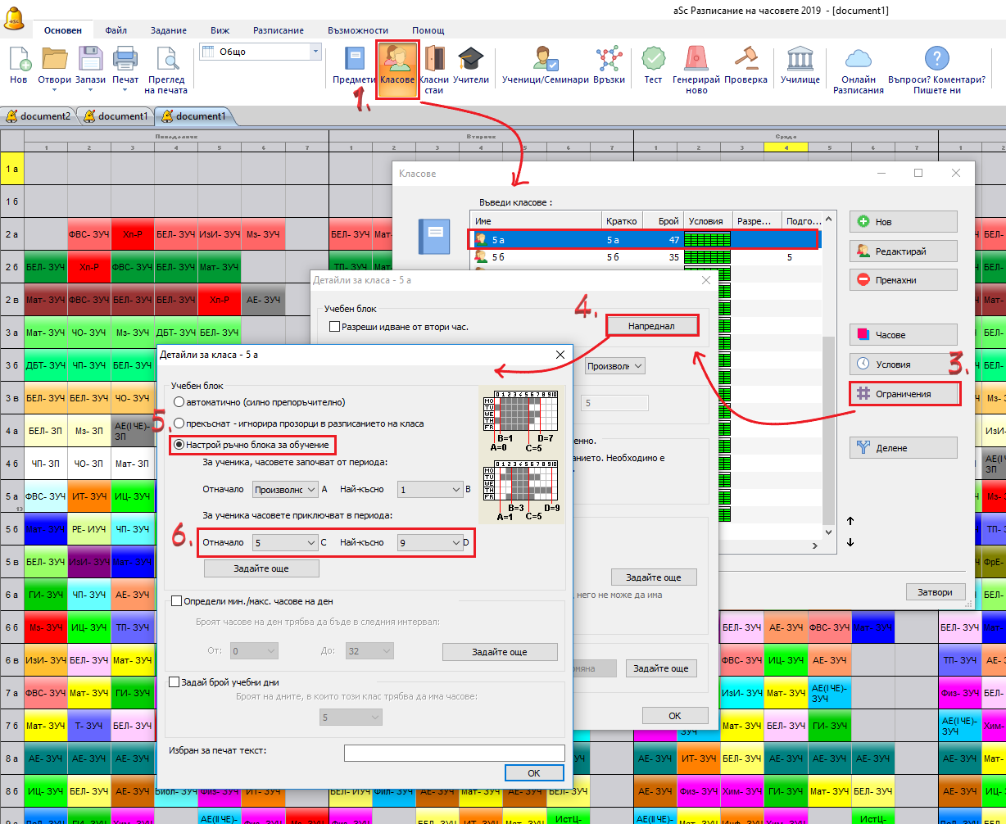Select the автоматично radio button
1006x824 pixels.
coord(178,402)
